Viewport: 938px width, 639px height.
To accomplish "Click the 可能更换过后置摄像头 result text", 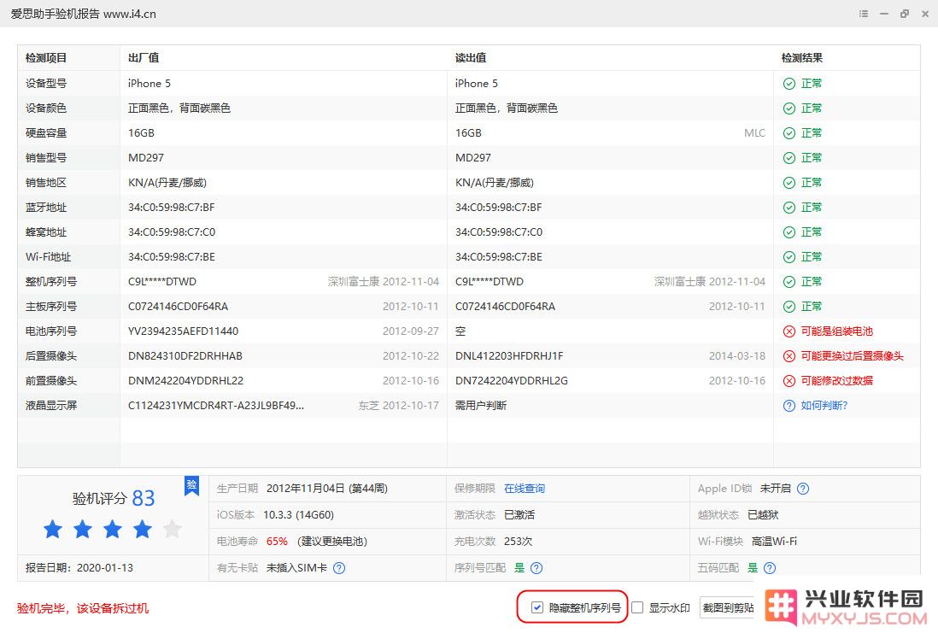I will [853, 356].
